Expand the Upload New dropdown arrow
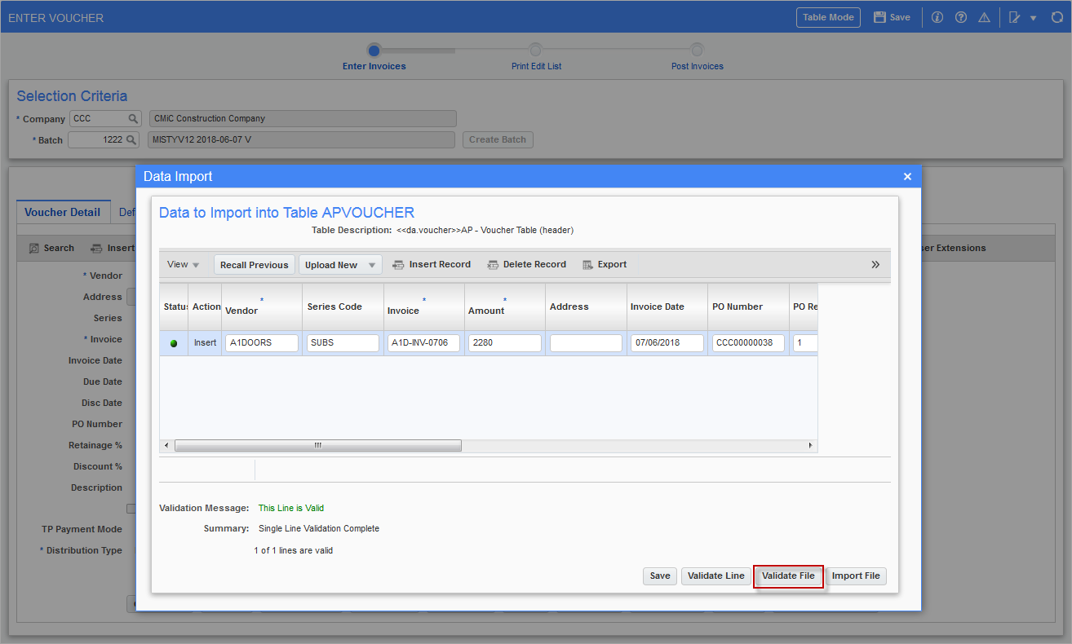1072x644 pixels. 371,264
